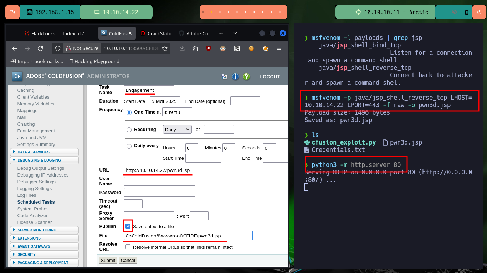Open the list all tabs chevron
Viewport: 487px width, 273px height.
[235, 33]
